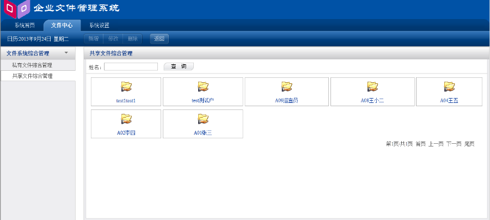Switch to the 系统首页 tab
This screenshot has width=490, height=220.
coord(24,25)
